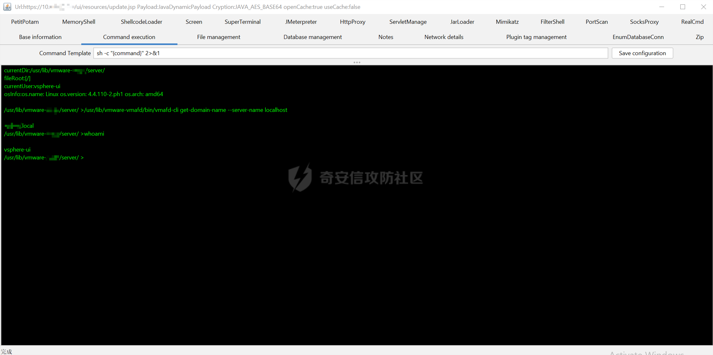Screen dimensions: 713x355
Task: Open the Plugin tag management tab
Action: pyautogui.click(x=536, y=37)
